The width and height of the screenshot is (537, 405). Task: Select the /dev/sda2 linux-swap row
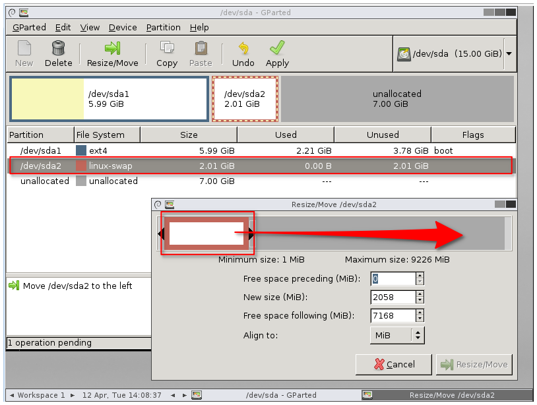262,166
